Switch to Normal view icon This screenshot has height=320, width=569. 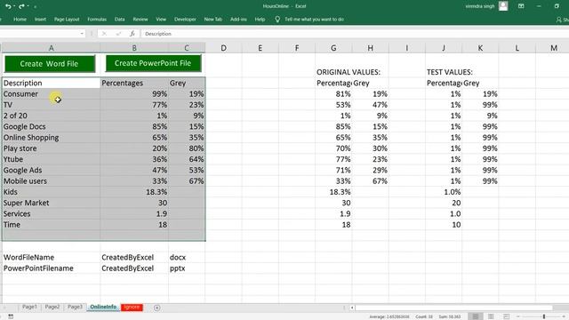[476, 316]
